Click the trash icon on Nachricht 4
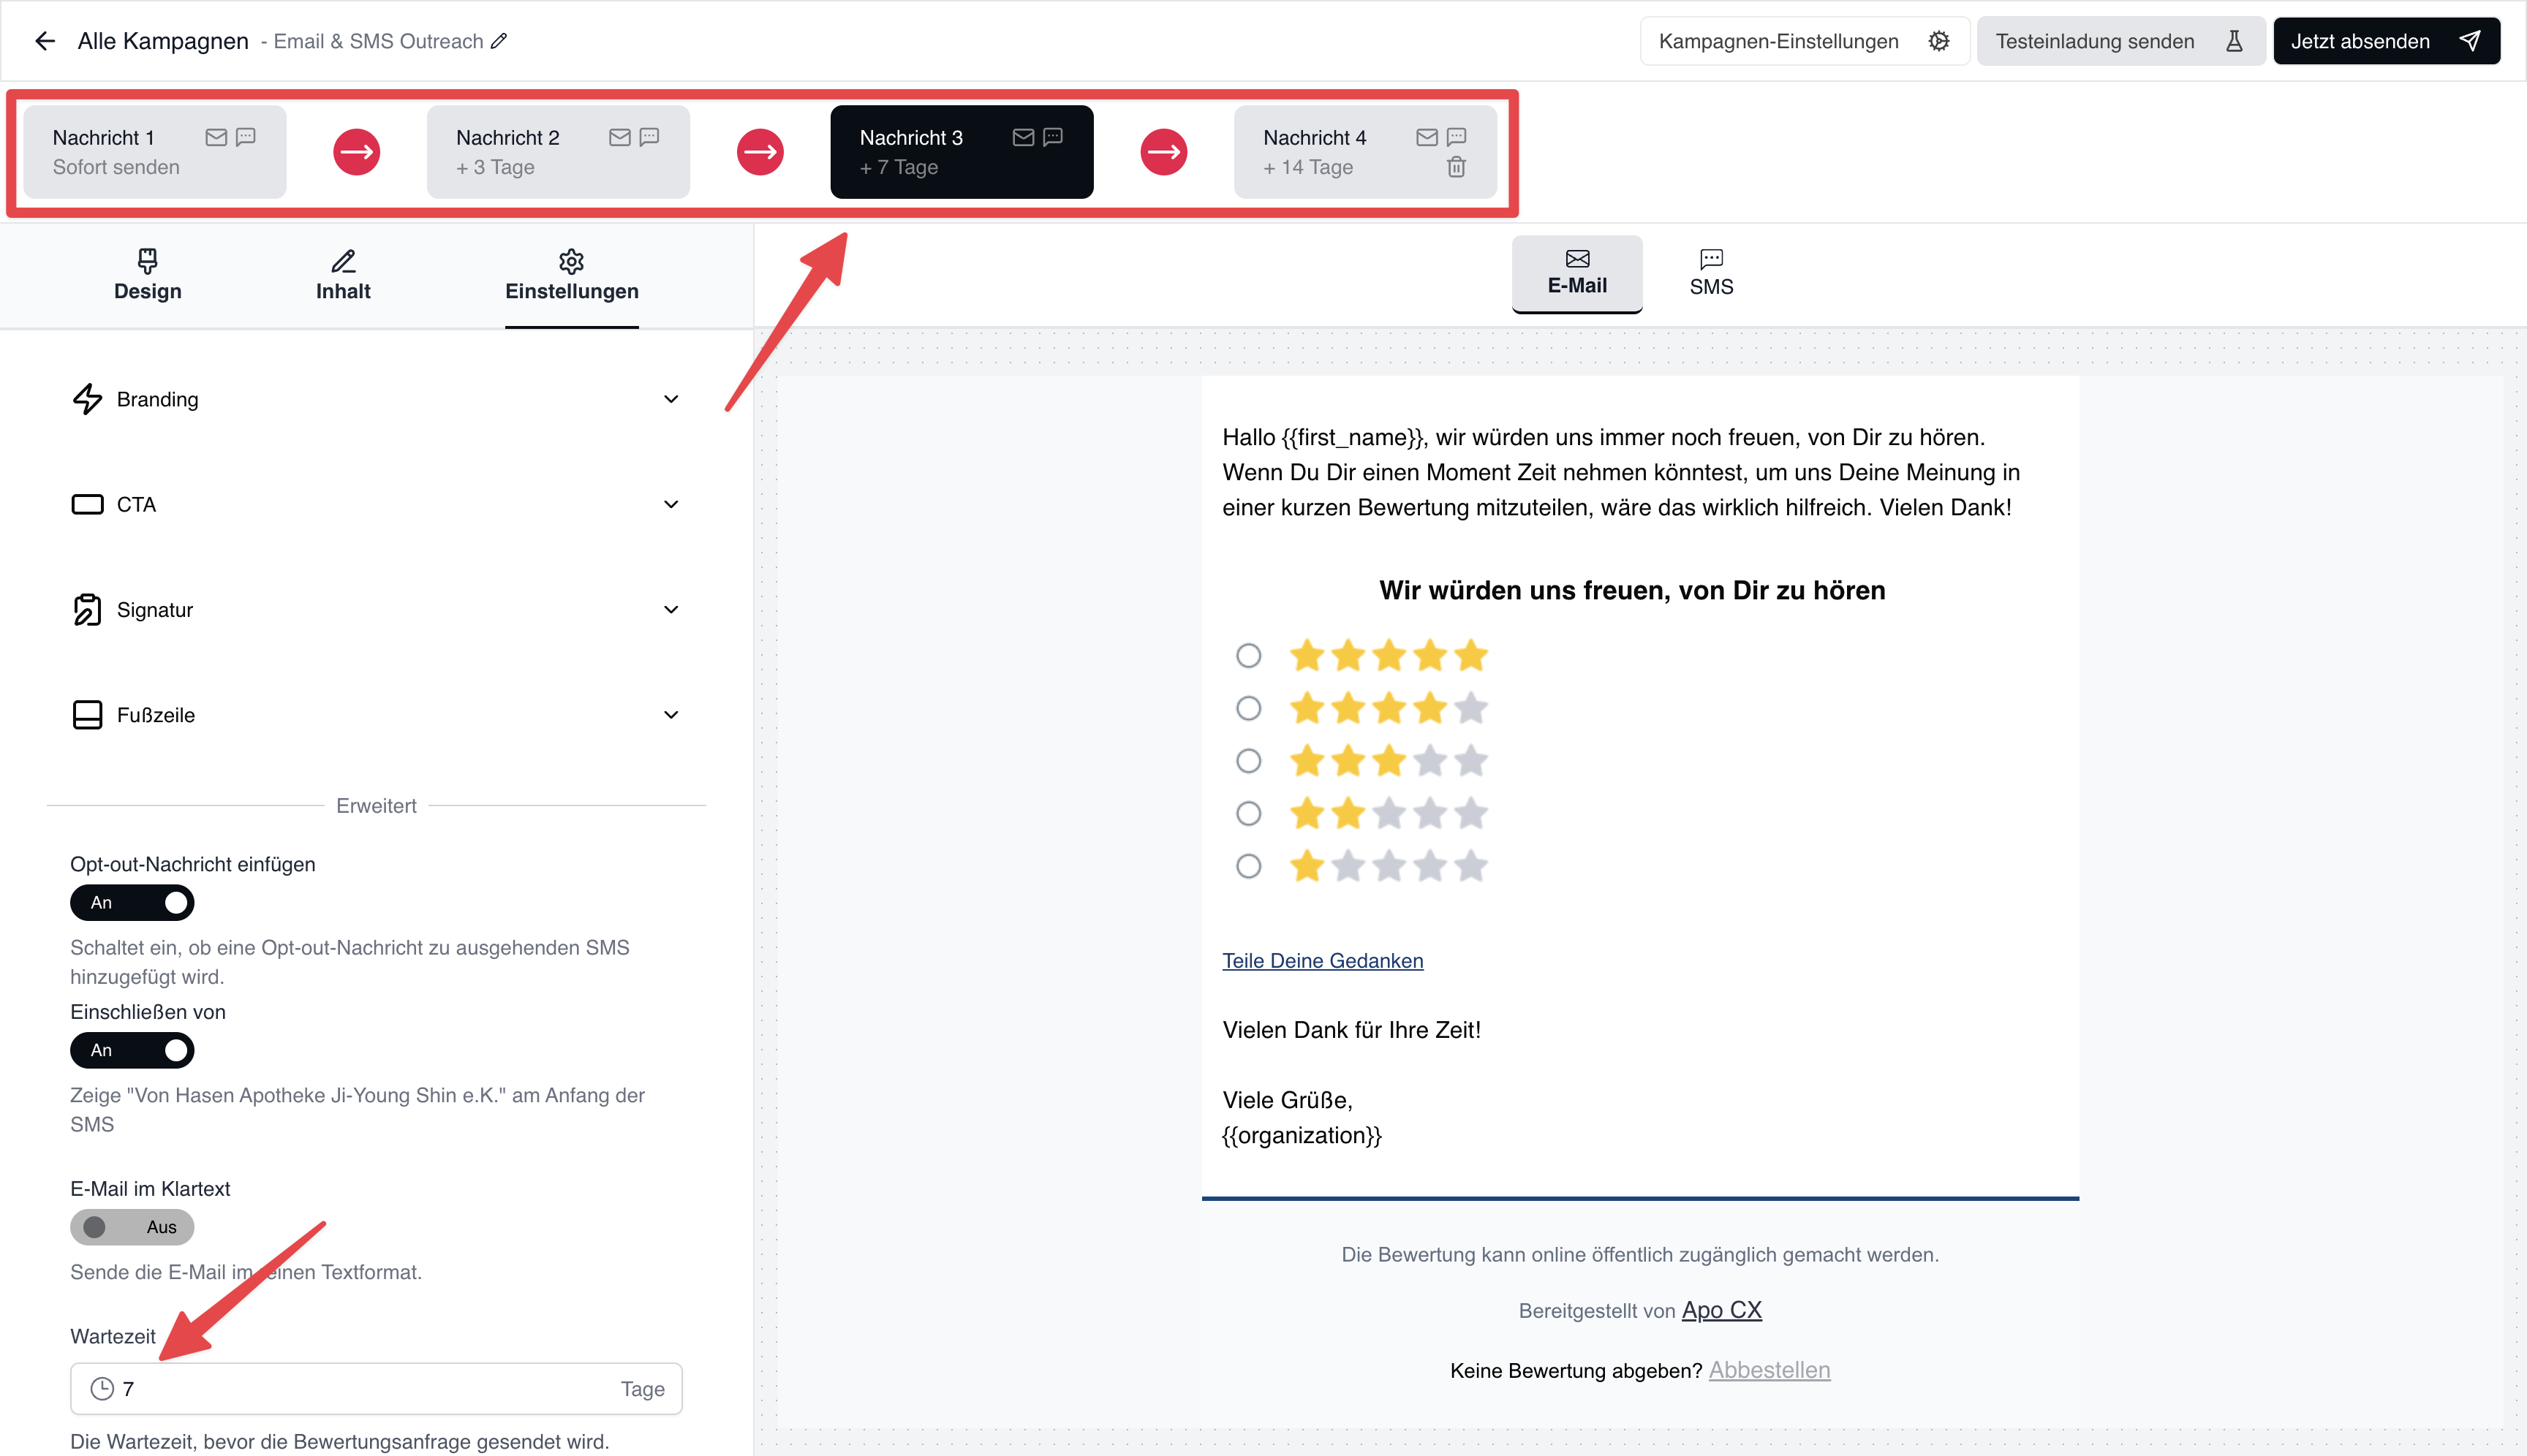This screenshot has width=2527, height=1456. (x=1456, y=167)
